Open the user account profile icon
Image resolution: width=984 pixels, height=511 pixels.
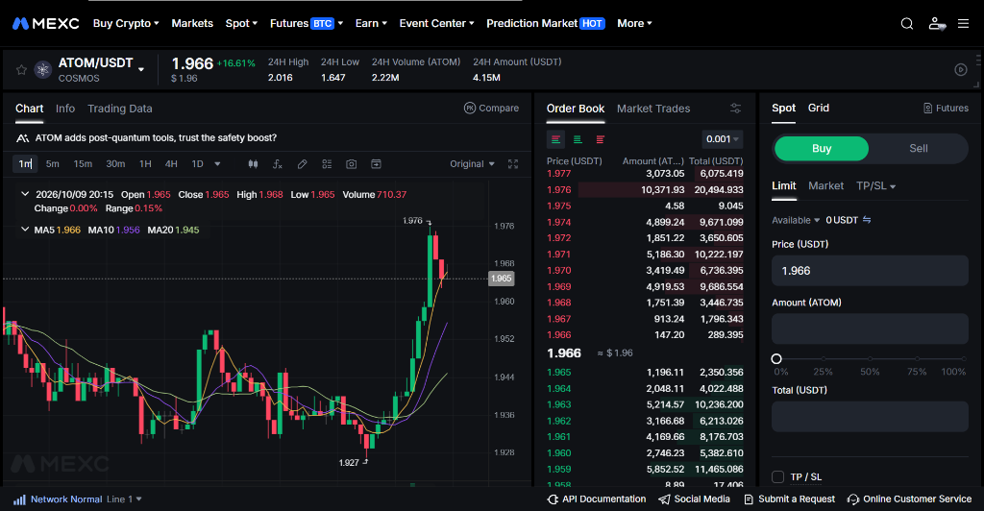pyautogui.click(x=936, y=24)
